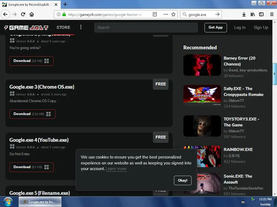Open the on-screen keyboard tray icon
Viewport: 277px width, 207px height.
tap(243, 202)
